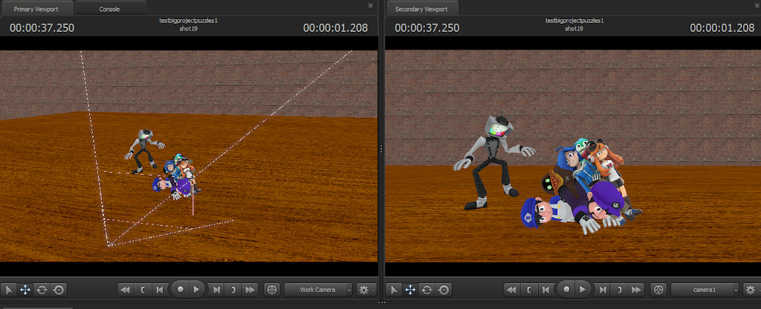The image size is (761, 309).
Task: Jump to shot end bracket in Primary Viewport
Action: pos(233,290)
